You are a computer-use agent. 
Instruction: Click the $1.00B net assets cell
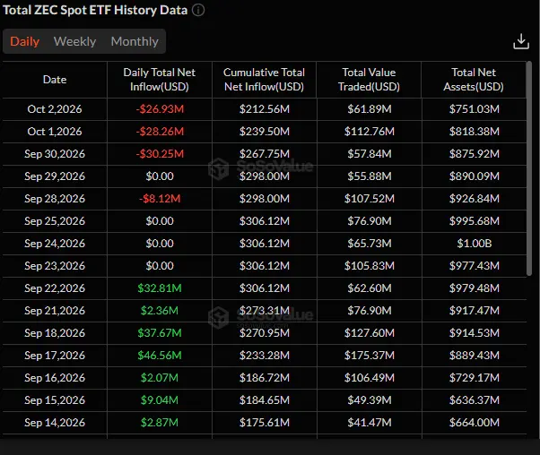click(475, 243)
